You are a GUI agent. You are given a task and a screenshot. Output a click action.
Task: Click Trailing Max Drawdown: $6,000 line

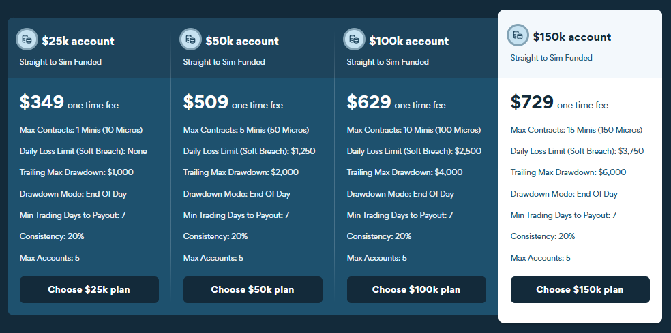[568, 172]
